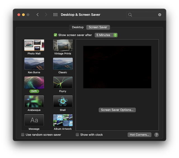179x158 pixels.
Task: Click the Ken Burns label text
Action: [x=34, y=72]
